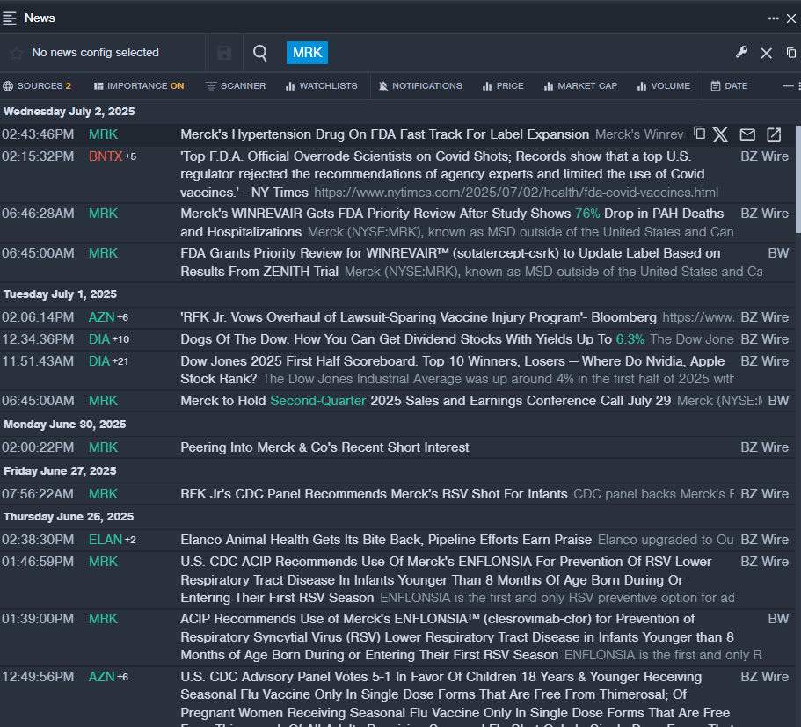Click the BNTX ticker symbol
801x727 pixels.
coord(106,156)
